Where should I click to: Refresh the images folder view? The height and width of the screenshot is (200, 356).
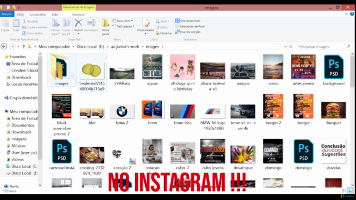point(291,47)
